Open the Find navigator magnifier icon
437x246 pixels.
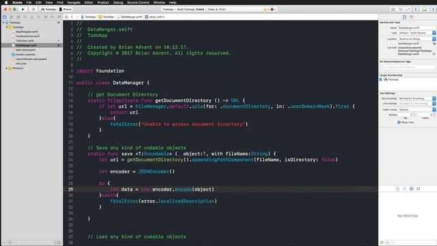pos(25,17)
